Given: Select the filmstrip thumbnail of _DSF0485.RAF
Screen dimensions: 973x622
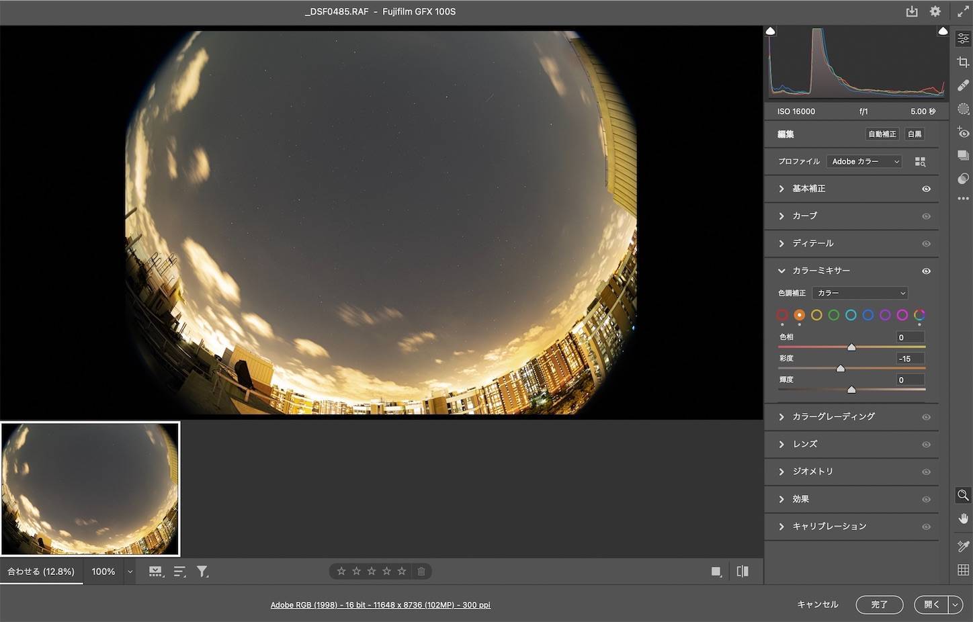Looking at the screenshot, I should [x=90, y=489].
